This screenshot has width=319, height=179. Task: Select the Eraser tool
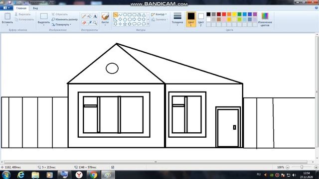point(84,22)
